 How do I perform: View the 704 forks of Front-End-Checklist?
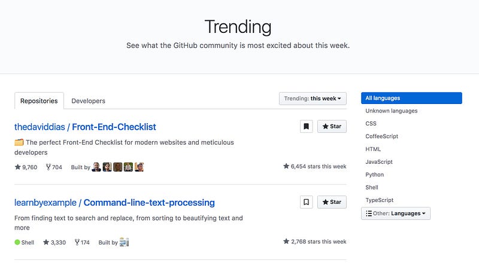pyautogui.click(x=54, y=167)
